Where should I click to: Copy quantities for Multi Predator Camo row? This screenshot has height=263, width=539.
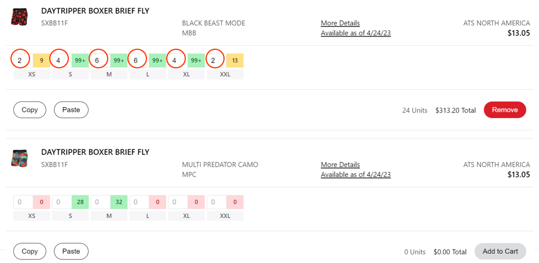[30, 251]
